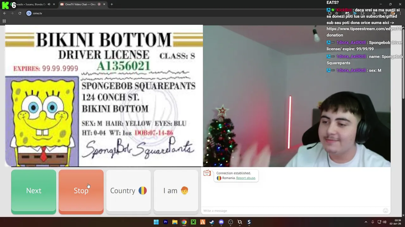
Task: Open the apps grid in bookmarks bar
Action: click(x=4, y=21)
